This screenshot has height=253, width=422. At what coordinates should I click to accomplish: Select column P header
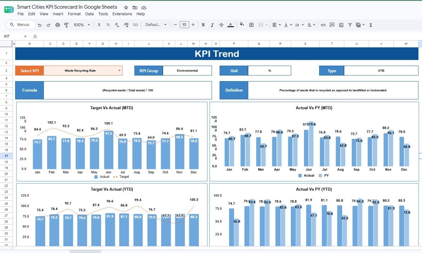234,44
